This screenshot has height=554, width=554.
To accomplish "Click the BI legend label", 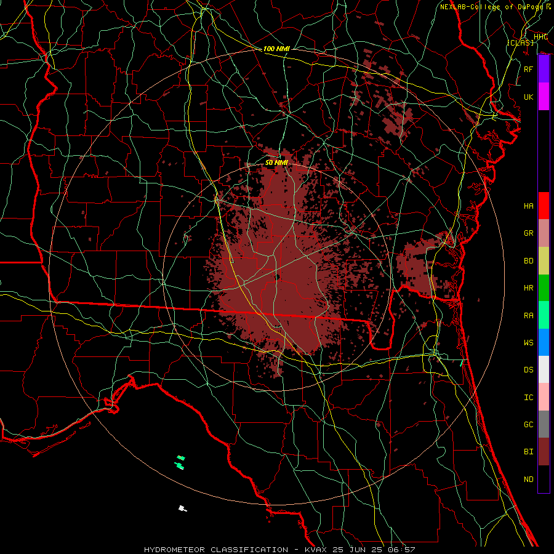I will [x=529, y=452].
